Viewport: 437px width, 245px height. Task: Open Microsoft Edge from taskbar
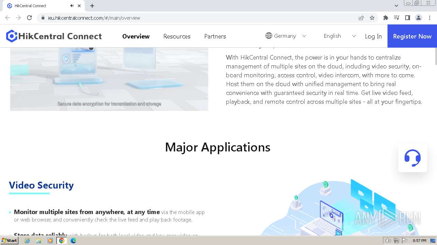coord(73,240)
